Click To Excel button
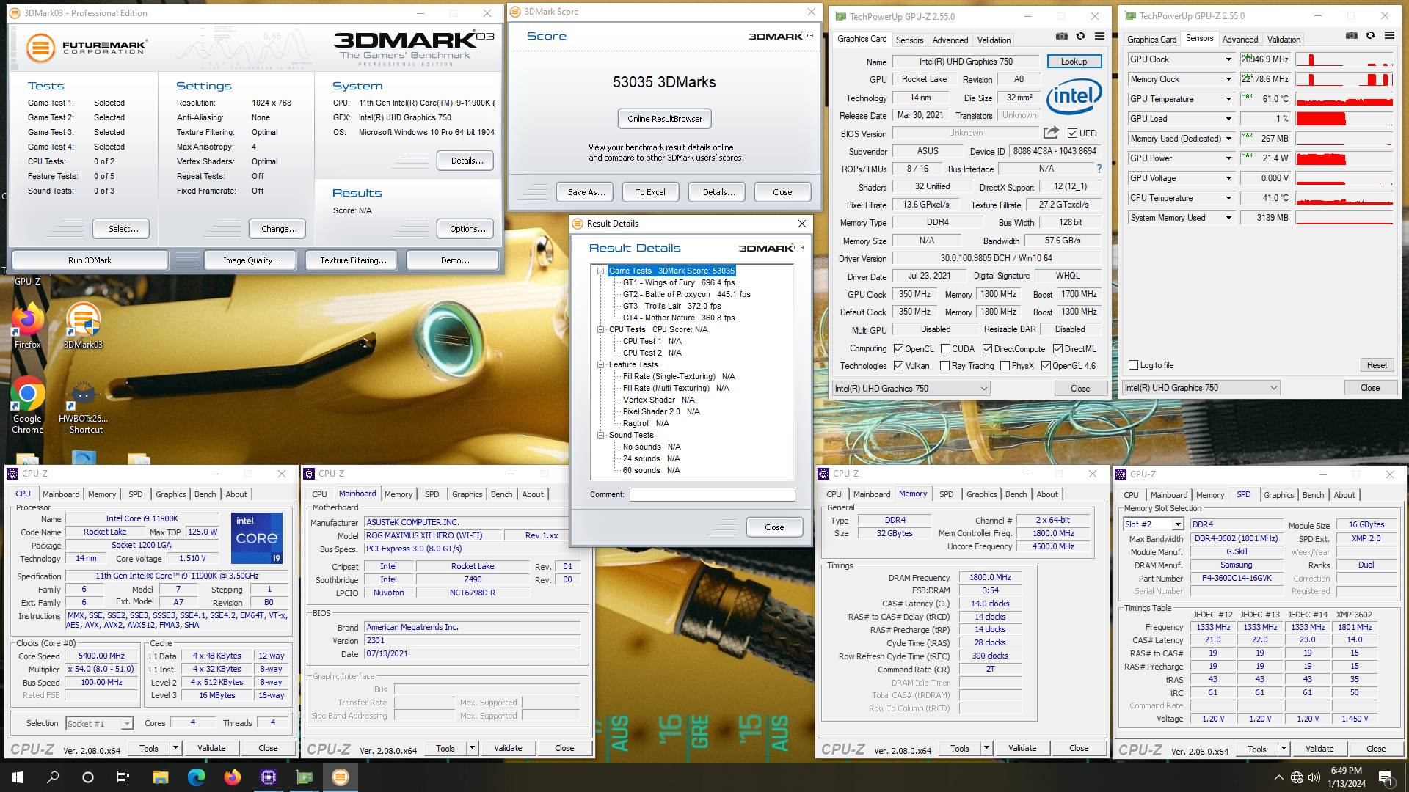The image size is (1409, 792). (650, 192)
